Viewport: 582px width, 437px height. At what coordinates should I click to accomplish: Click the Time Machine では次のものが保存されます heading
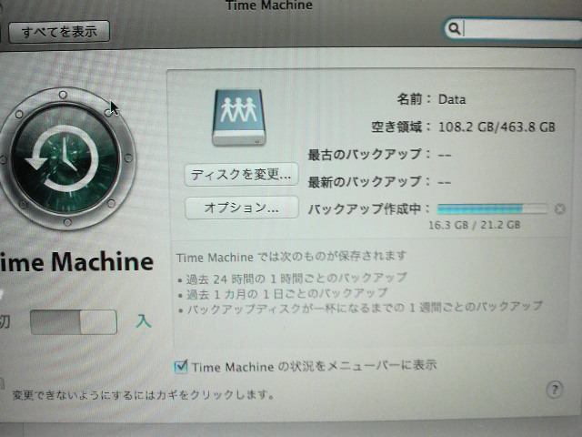point(291,257)
